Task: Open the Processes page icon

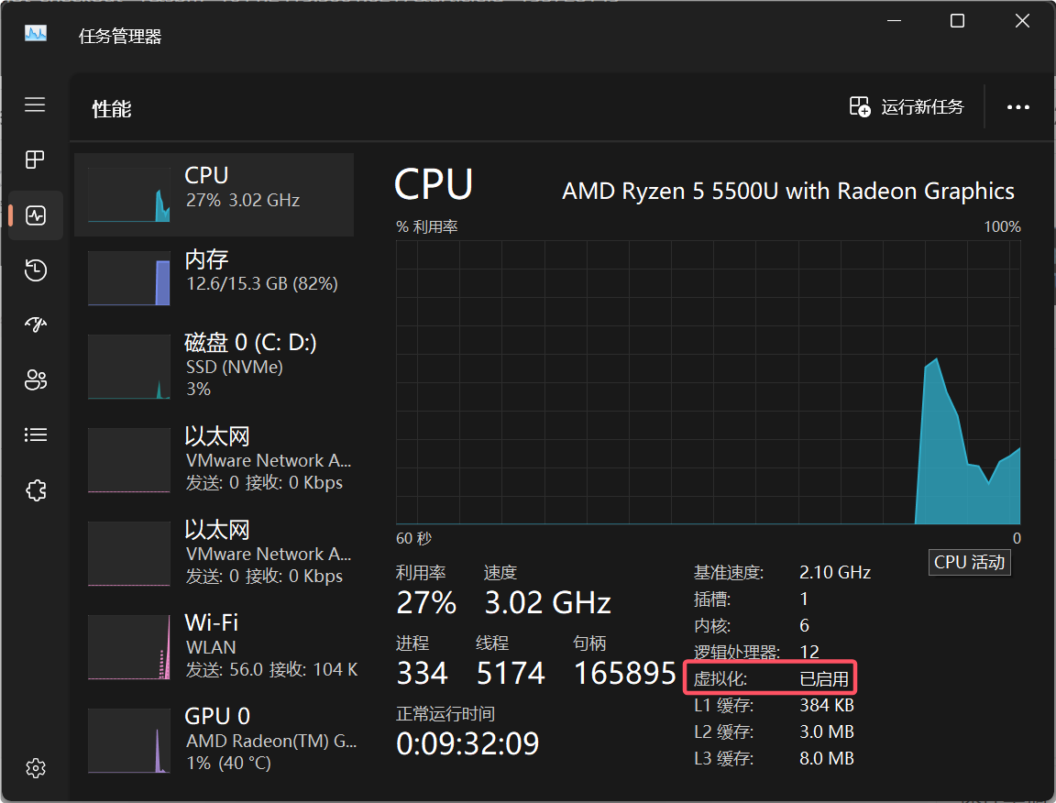Action: [35, 159]
